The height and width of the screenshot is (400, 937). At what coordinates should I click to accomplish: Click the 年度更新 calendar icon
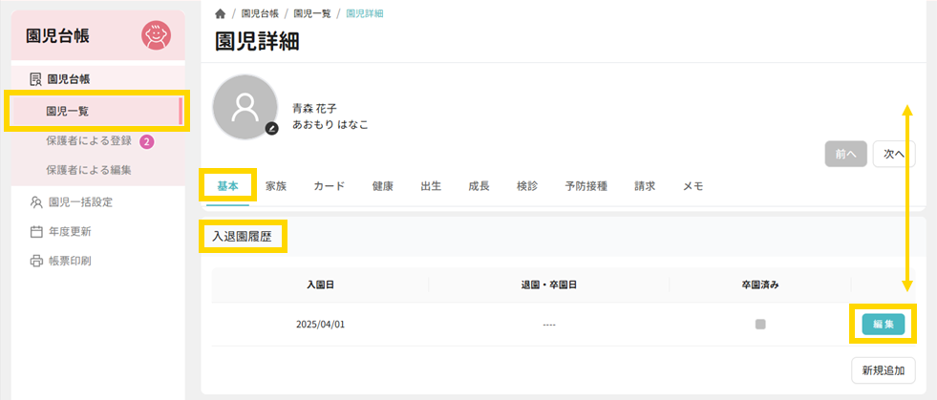[36, 231]
